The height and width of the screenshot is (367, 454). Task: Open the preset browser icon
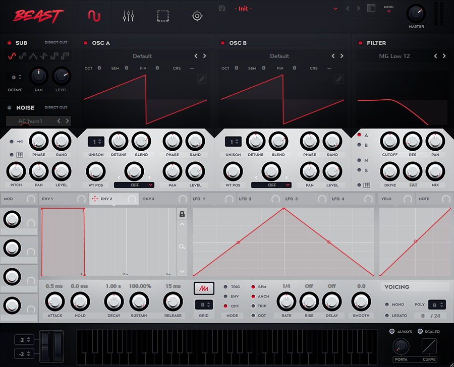(x=371, y=8)
